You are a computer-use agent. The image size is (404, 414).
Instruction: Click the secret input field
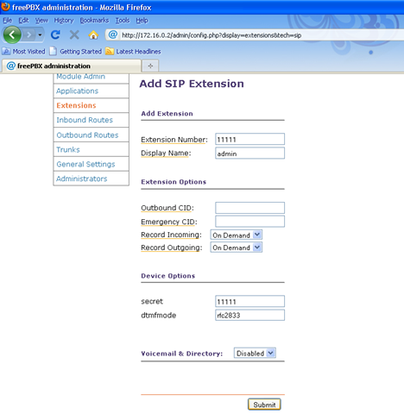(x=249, y=301)
